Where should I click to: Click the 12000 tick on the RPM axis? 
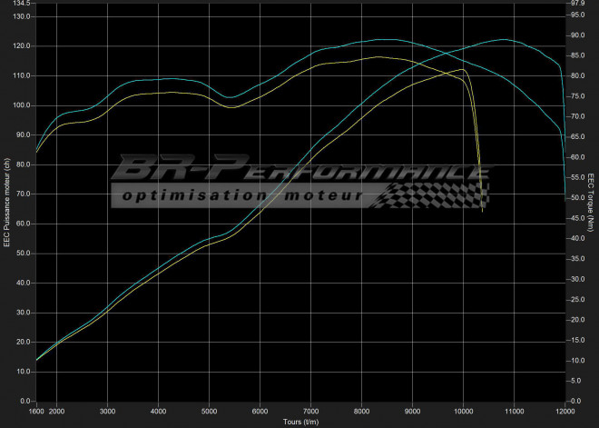[x=564, y=411]
